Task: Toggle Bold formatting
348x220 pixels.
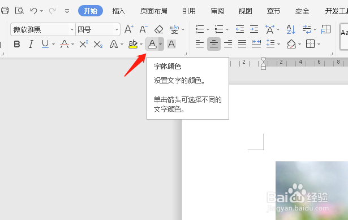Action: click(x=17, y=44)
